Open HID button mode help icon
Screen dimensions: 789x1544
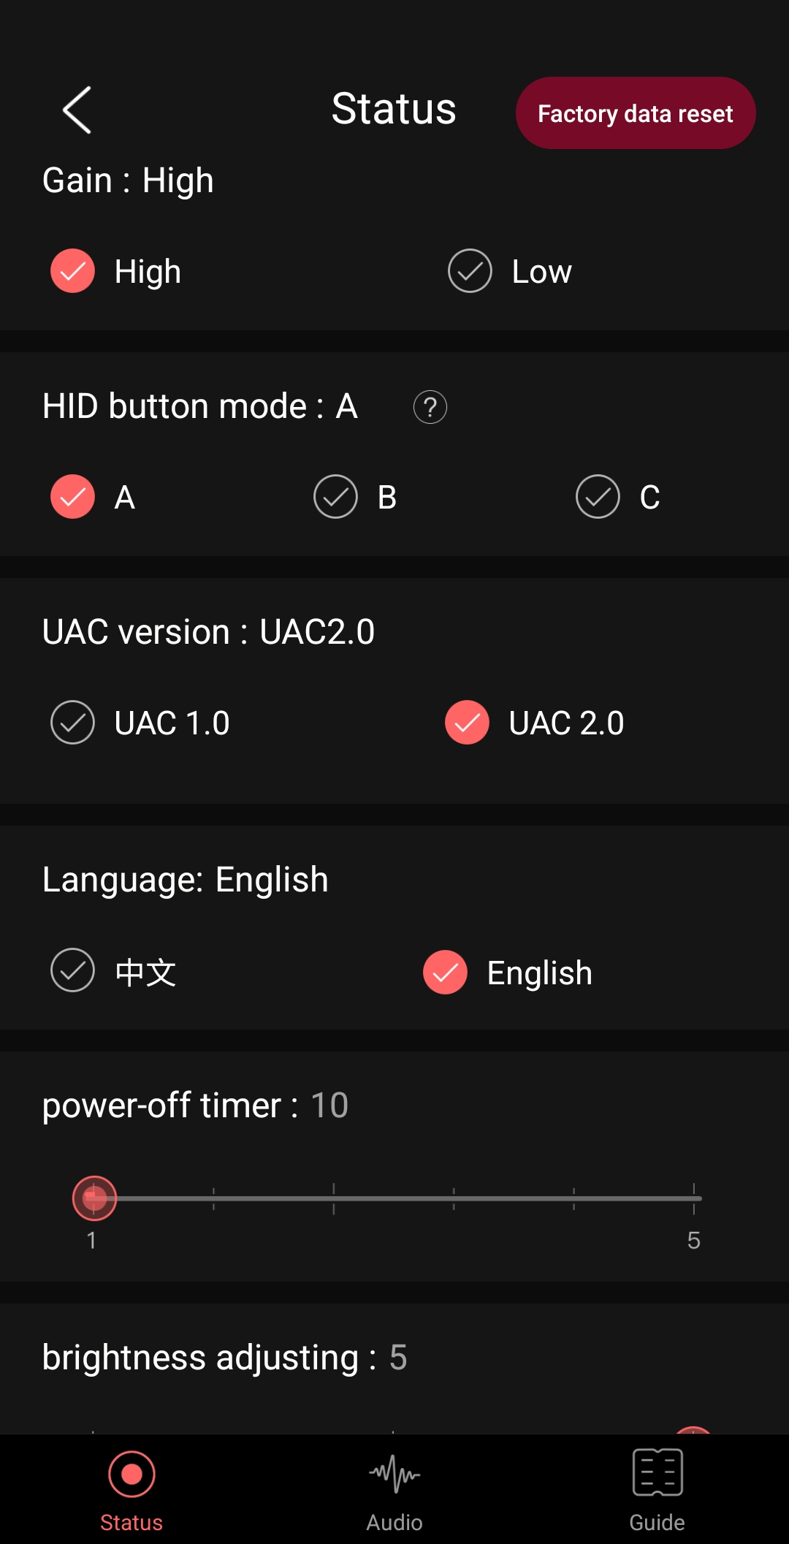430,407
